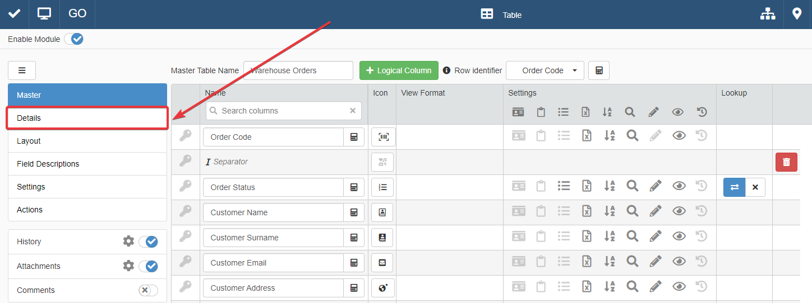The image size is (812, 303).
Task: Click the hierarchy sitemap icon
Action: (767, 15)
